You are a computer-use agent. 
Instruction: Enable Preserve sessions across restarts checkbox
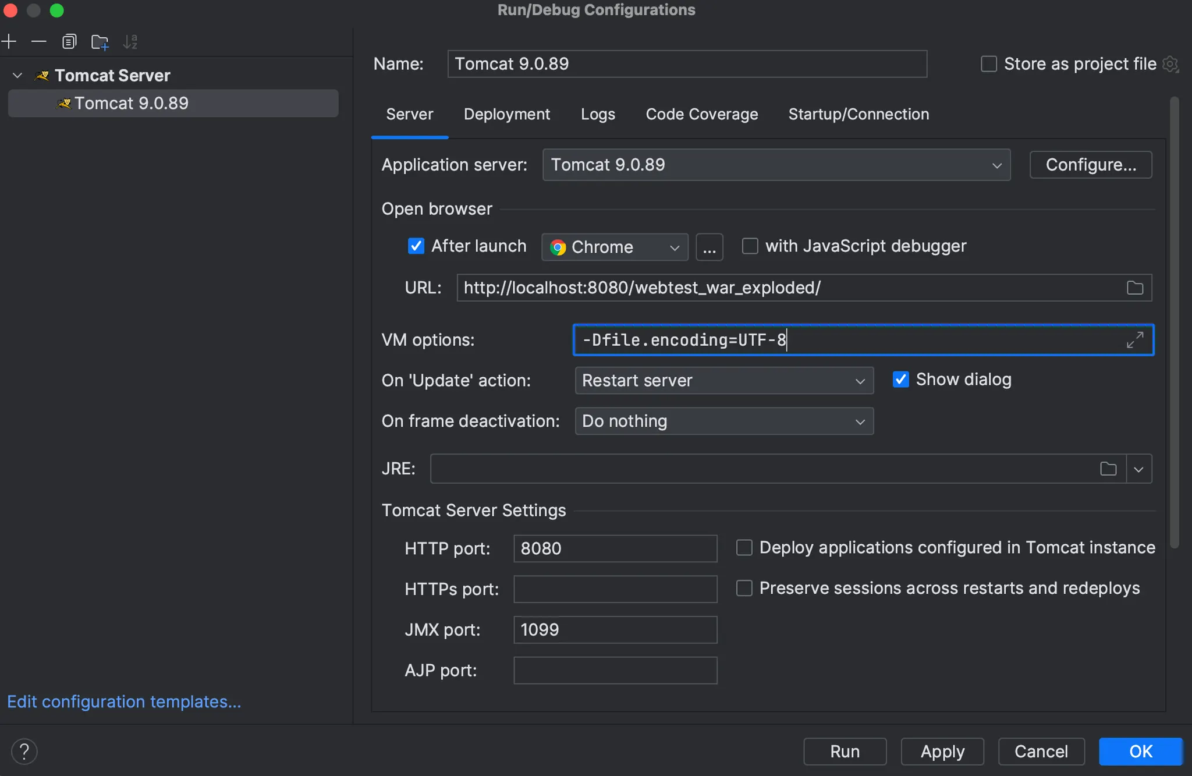[744, 588]
